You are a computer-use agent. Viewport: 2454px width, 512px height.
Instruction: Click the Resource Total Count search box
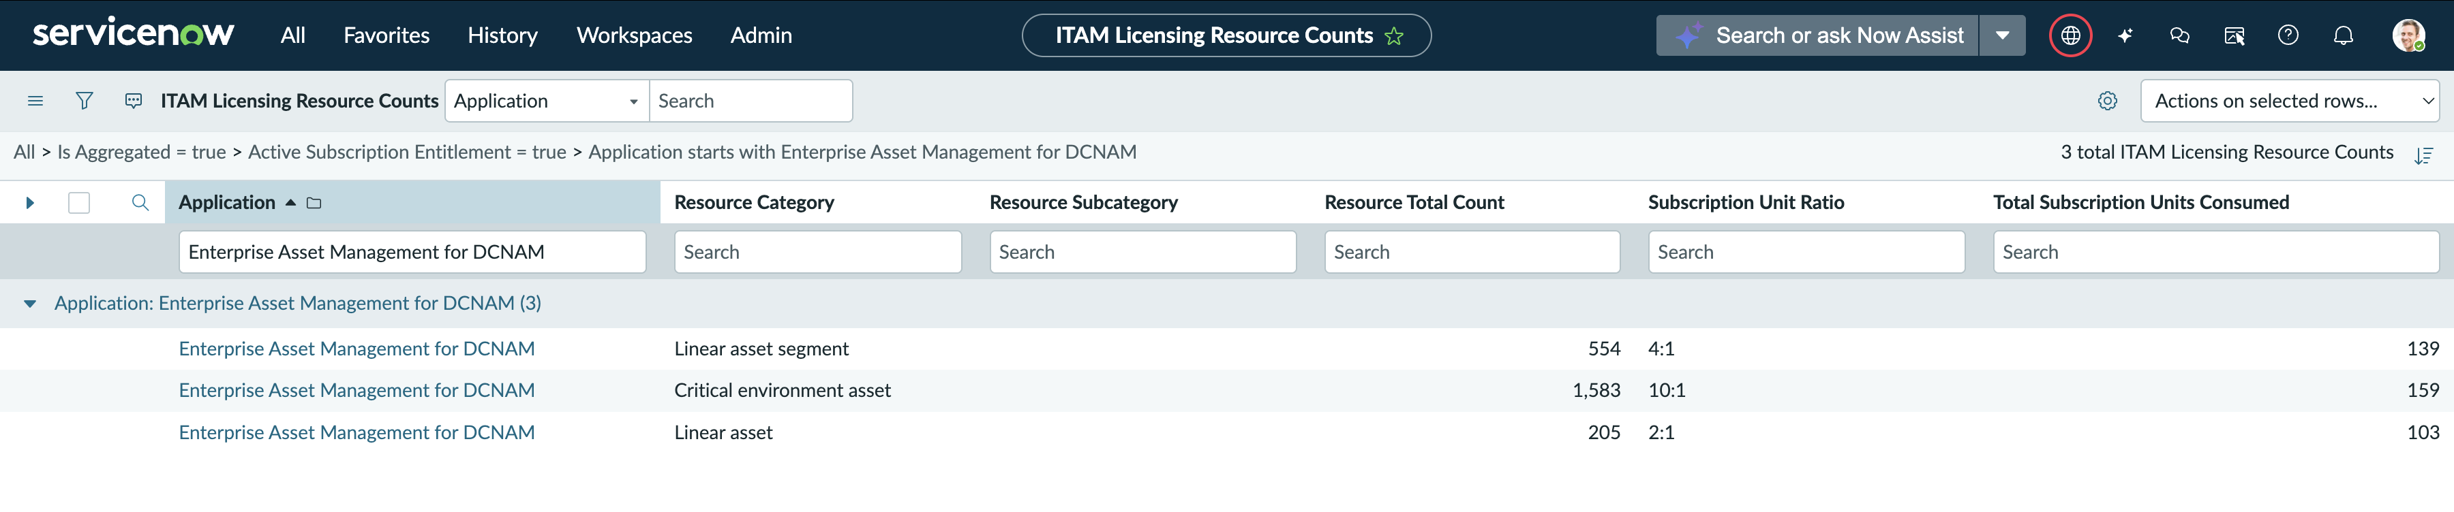1472,252
